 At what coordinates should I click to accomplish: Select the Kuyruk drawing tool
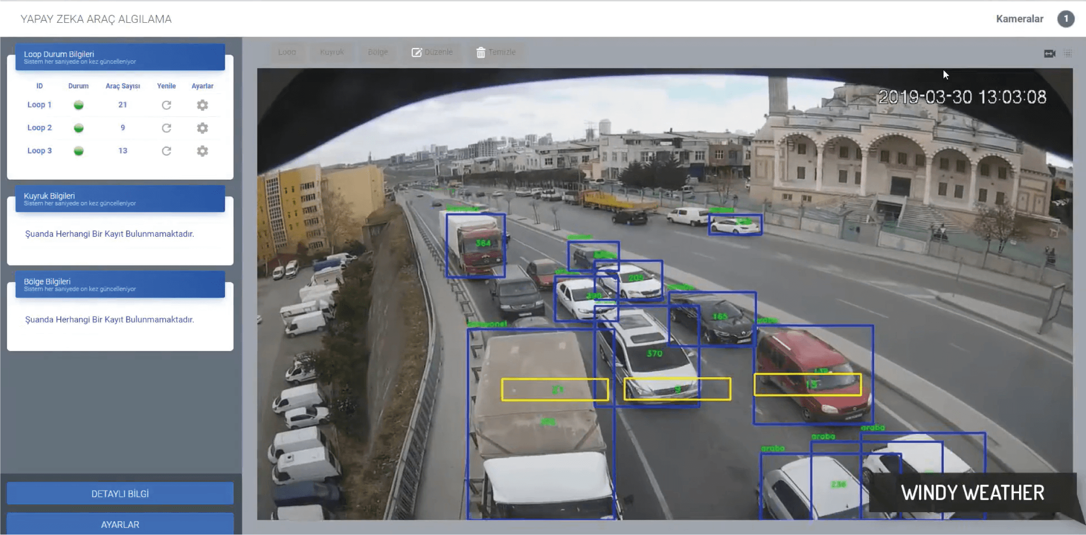tap(331, 52)
